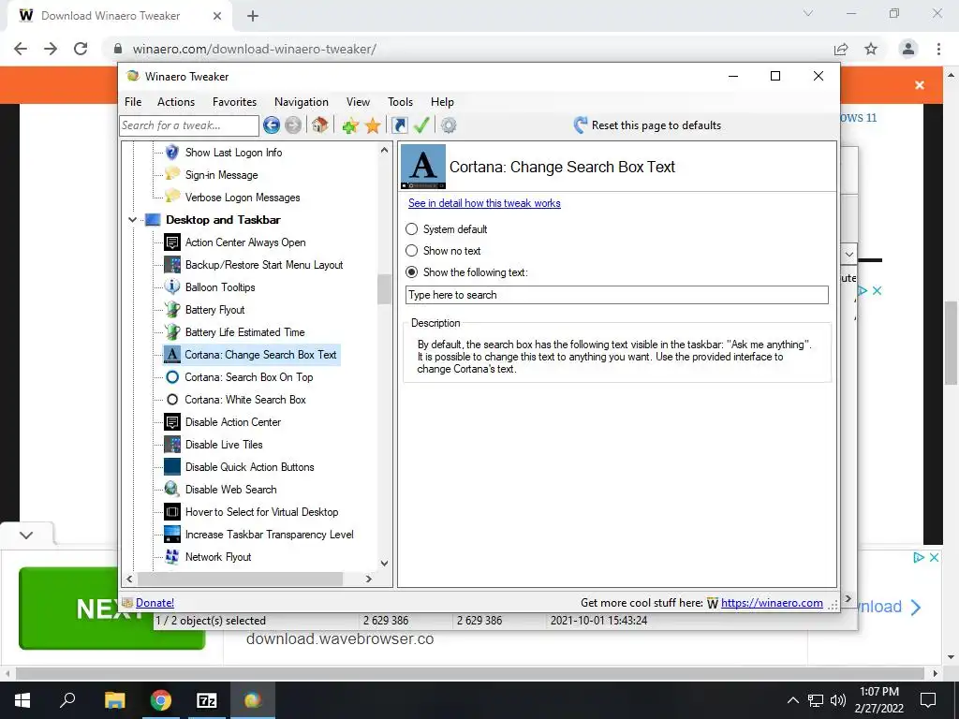Open the Tools menu
This screenshot has width=959, height=719.
point(401,102)
